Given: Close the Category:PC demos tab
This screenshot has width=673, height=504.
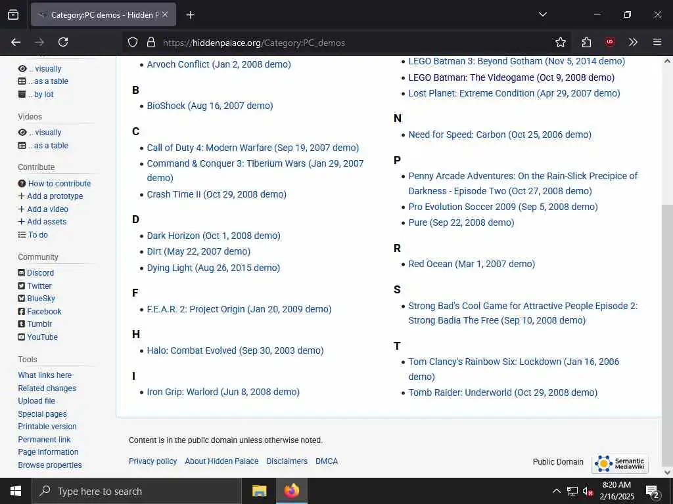Looking at the screenshot, I should [x=165, y=14].
